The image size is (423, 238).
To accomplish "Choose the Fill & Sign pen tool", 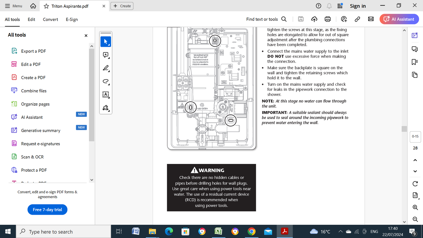I will pos(106,108).
